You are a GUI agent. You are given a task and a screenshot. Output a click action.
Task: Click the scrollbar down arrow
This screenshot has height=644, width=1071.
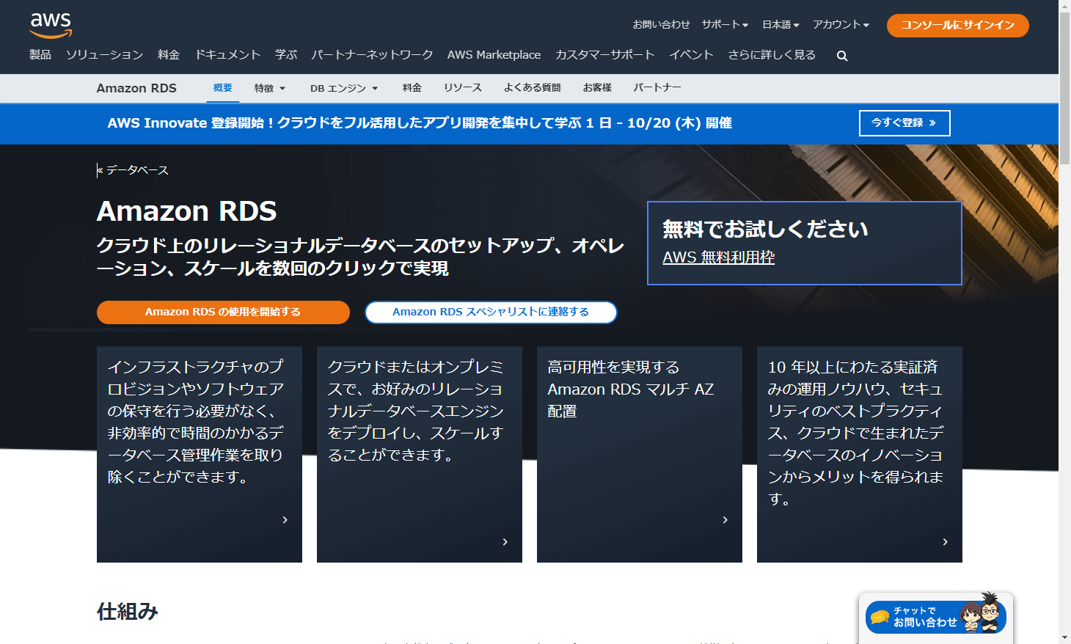point(1064,637)
